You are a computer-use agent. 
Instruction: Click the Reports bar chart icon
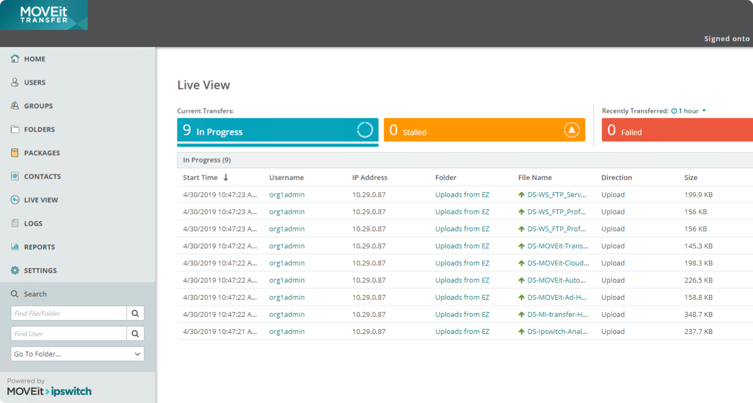point(15,247)
